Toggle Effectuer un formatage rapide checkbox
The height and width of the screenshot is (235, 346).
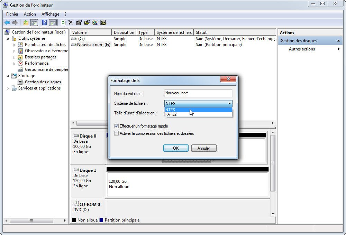[x=116, y=126]
